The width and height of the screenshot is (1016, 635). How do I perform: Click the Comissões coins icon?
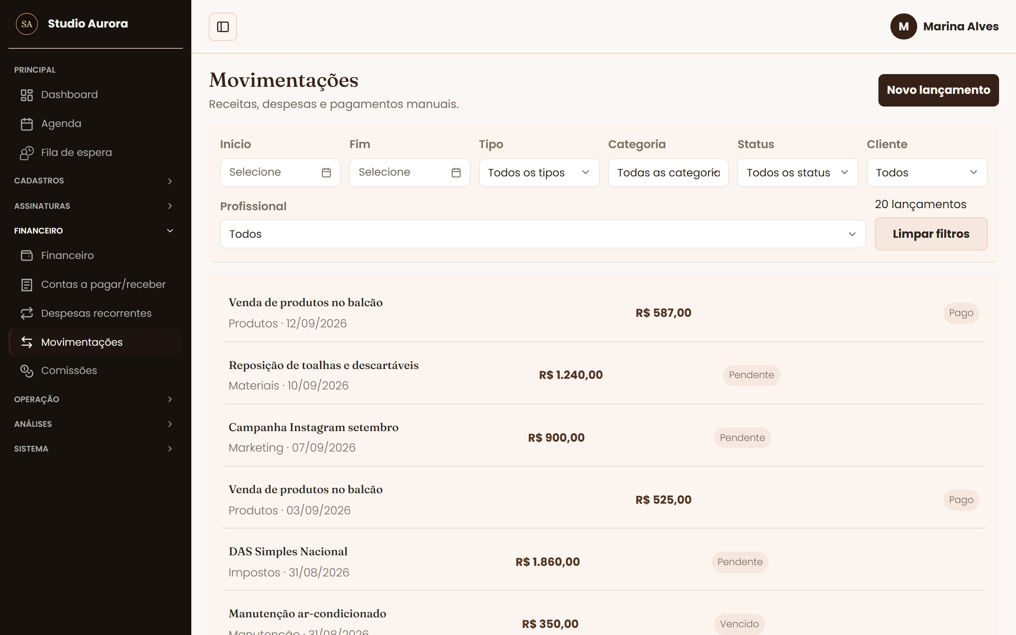pos(27,371)
